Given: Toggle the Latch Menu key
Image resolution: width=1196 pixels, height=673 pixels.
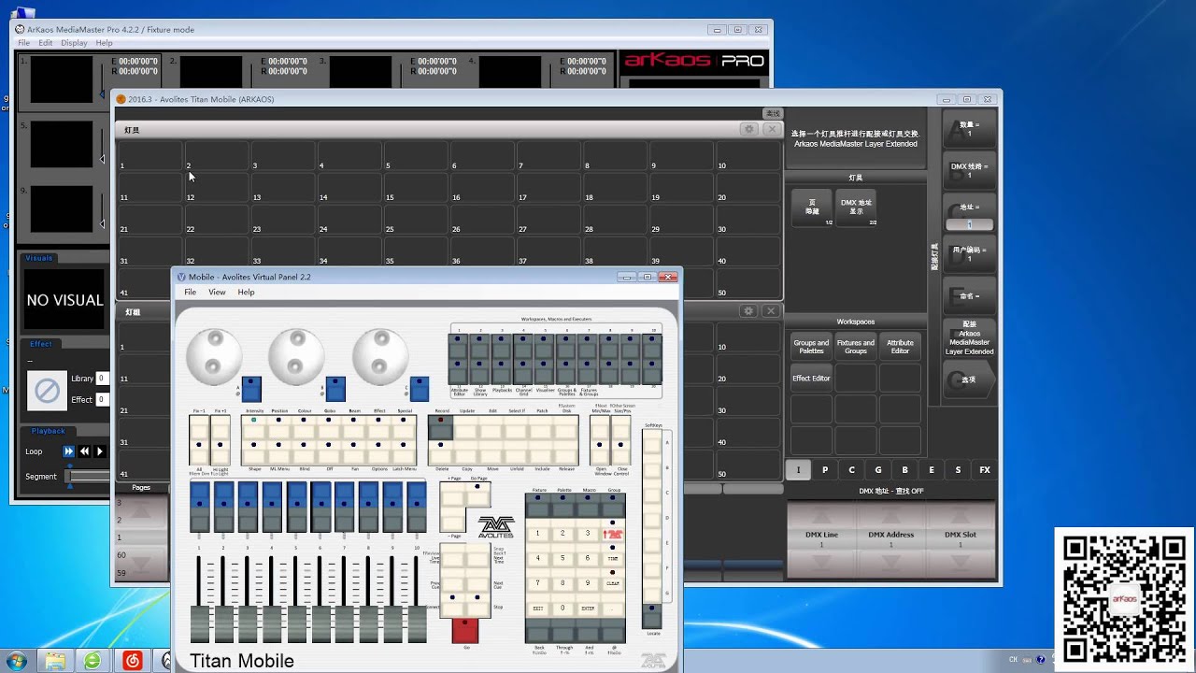Looking at the screenshot, I should (404, 451).
